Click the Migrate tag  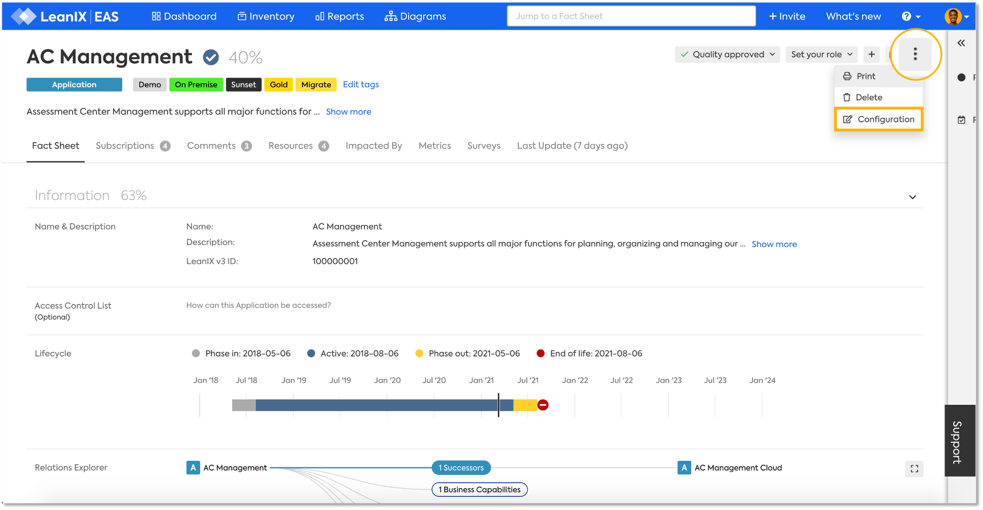pos(316,85)
